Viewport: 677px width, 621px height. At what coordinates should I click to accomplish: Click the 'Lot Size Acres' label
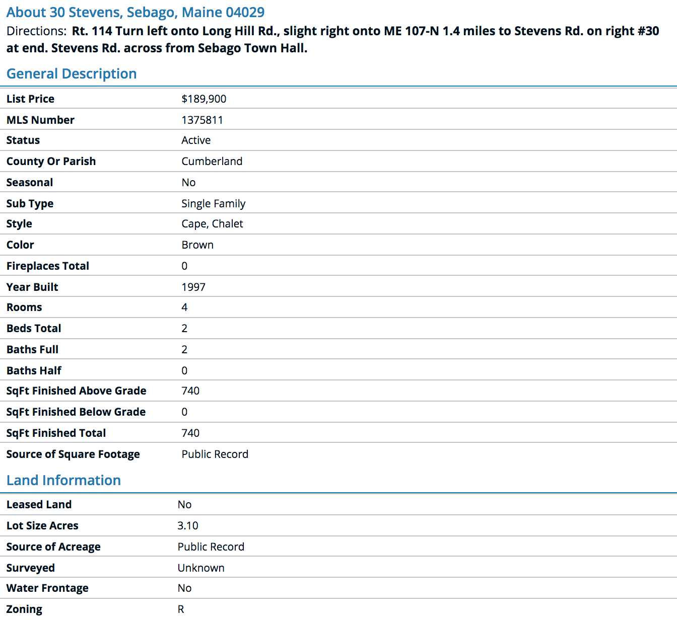point(42,526)
